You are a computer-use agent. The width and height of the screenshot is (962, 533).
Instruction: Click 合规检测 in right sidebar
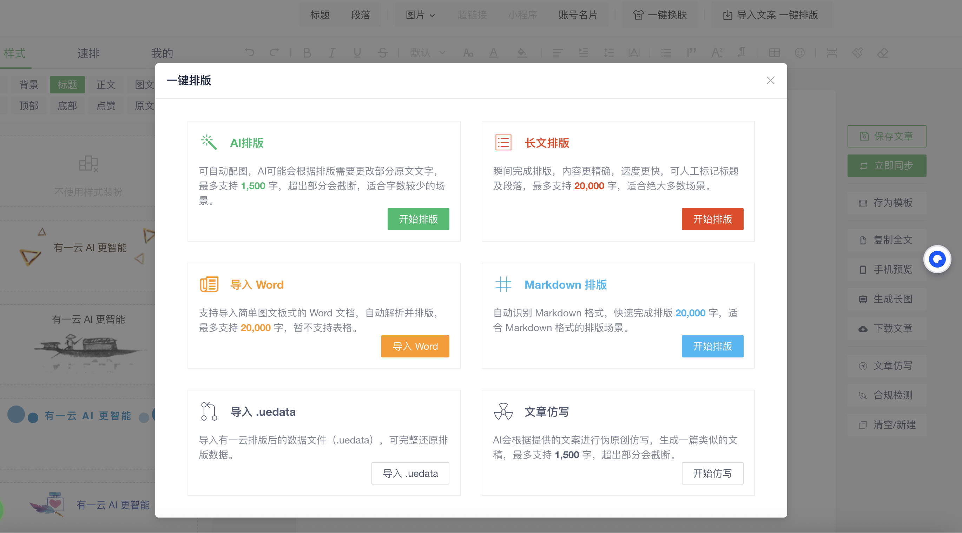887,395
